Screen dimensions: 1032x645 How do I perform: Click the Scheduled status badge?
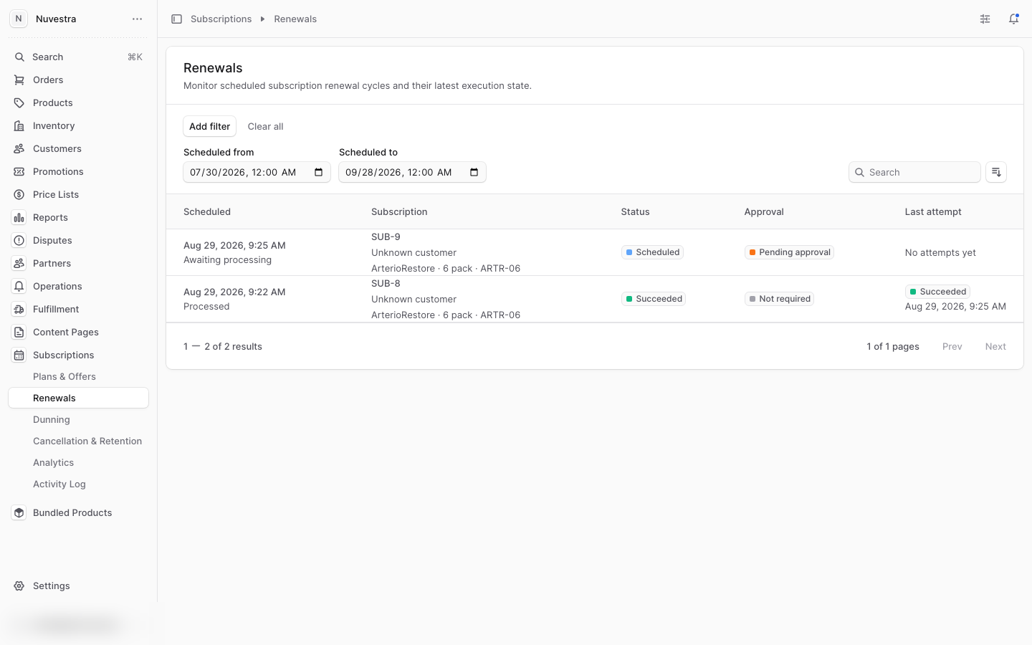coord(652,252)
